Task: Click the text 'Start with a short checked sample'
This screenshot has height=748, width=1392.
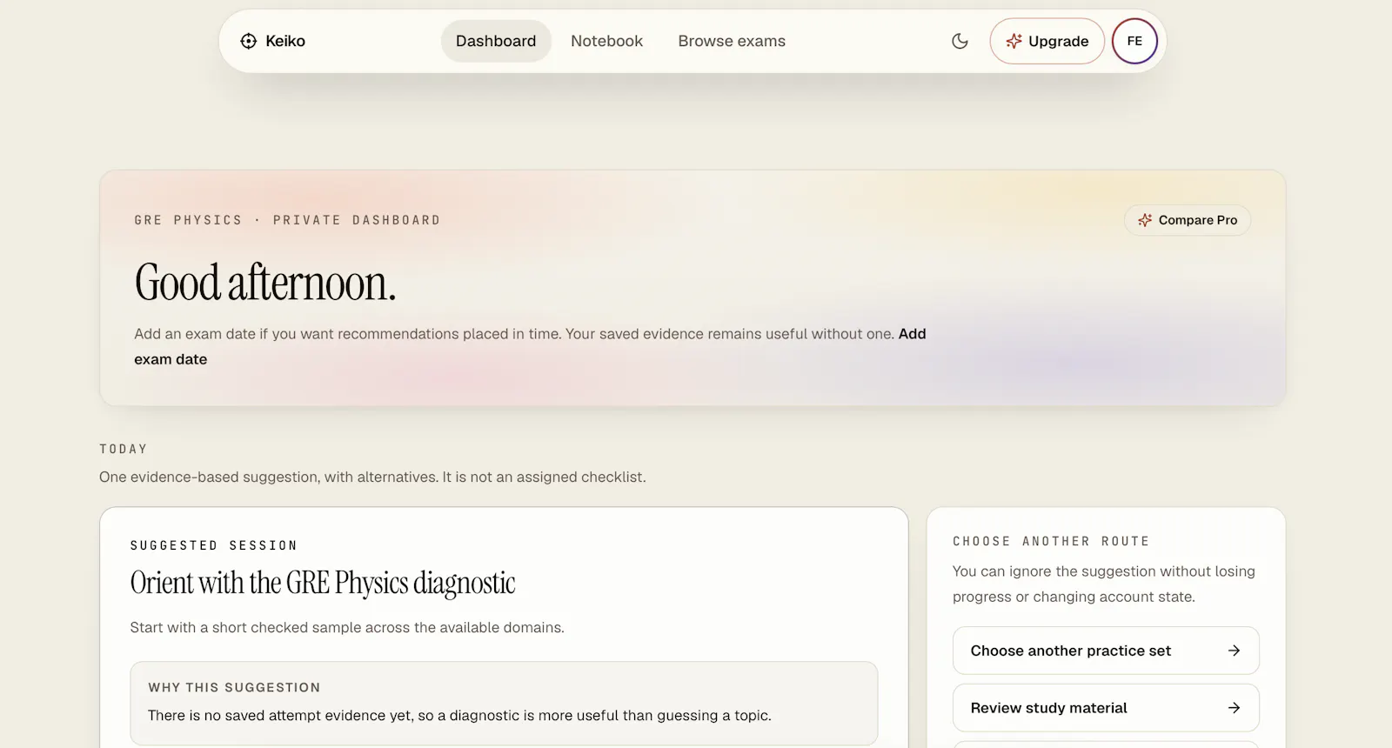Action: [x=245, y=627]
